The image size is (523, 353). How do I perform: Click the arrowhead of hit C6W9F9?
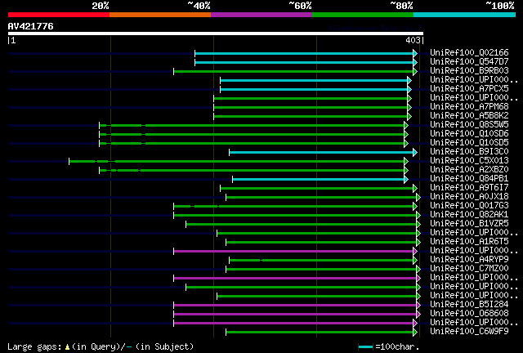(415, 333)
